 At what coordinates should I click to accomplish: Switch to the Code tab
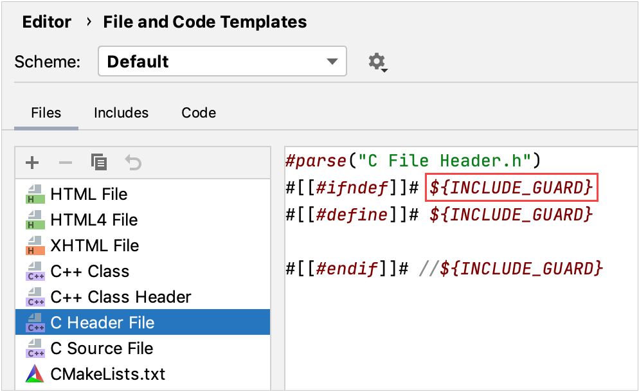[198, 112]
